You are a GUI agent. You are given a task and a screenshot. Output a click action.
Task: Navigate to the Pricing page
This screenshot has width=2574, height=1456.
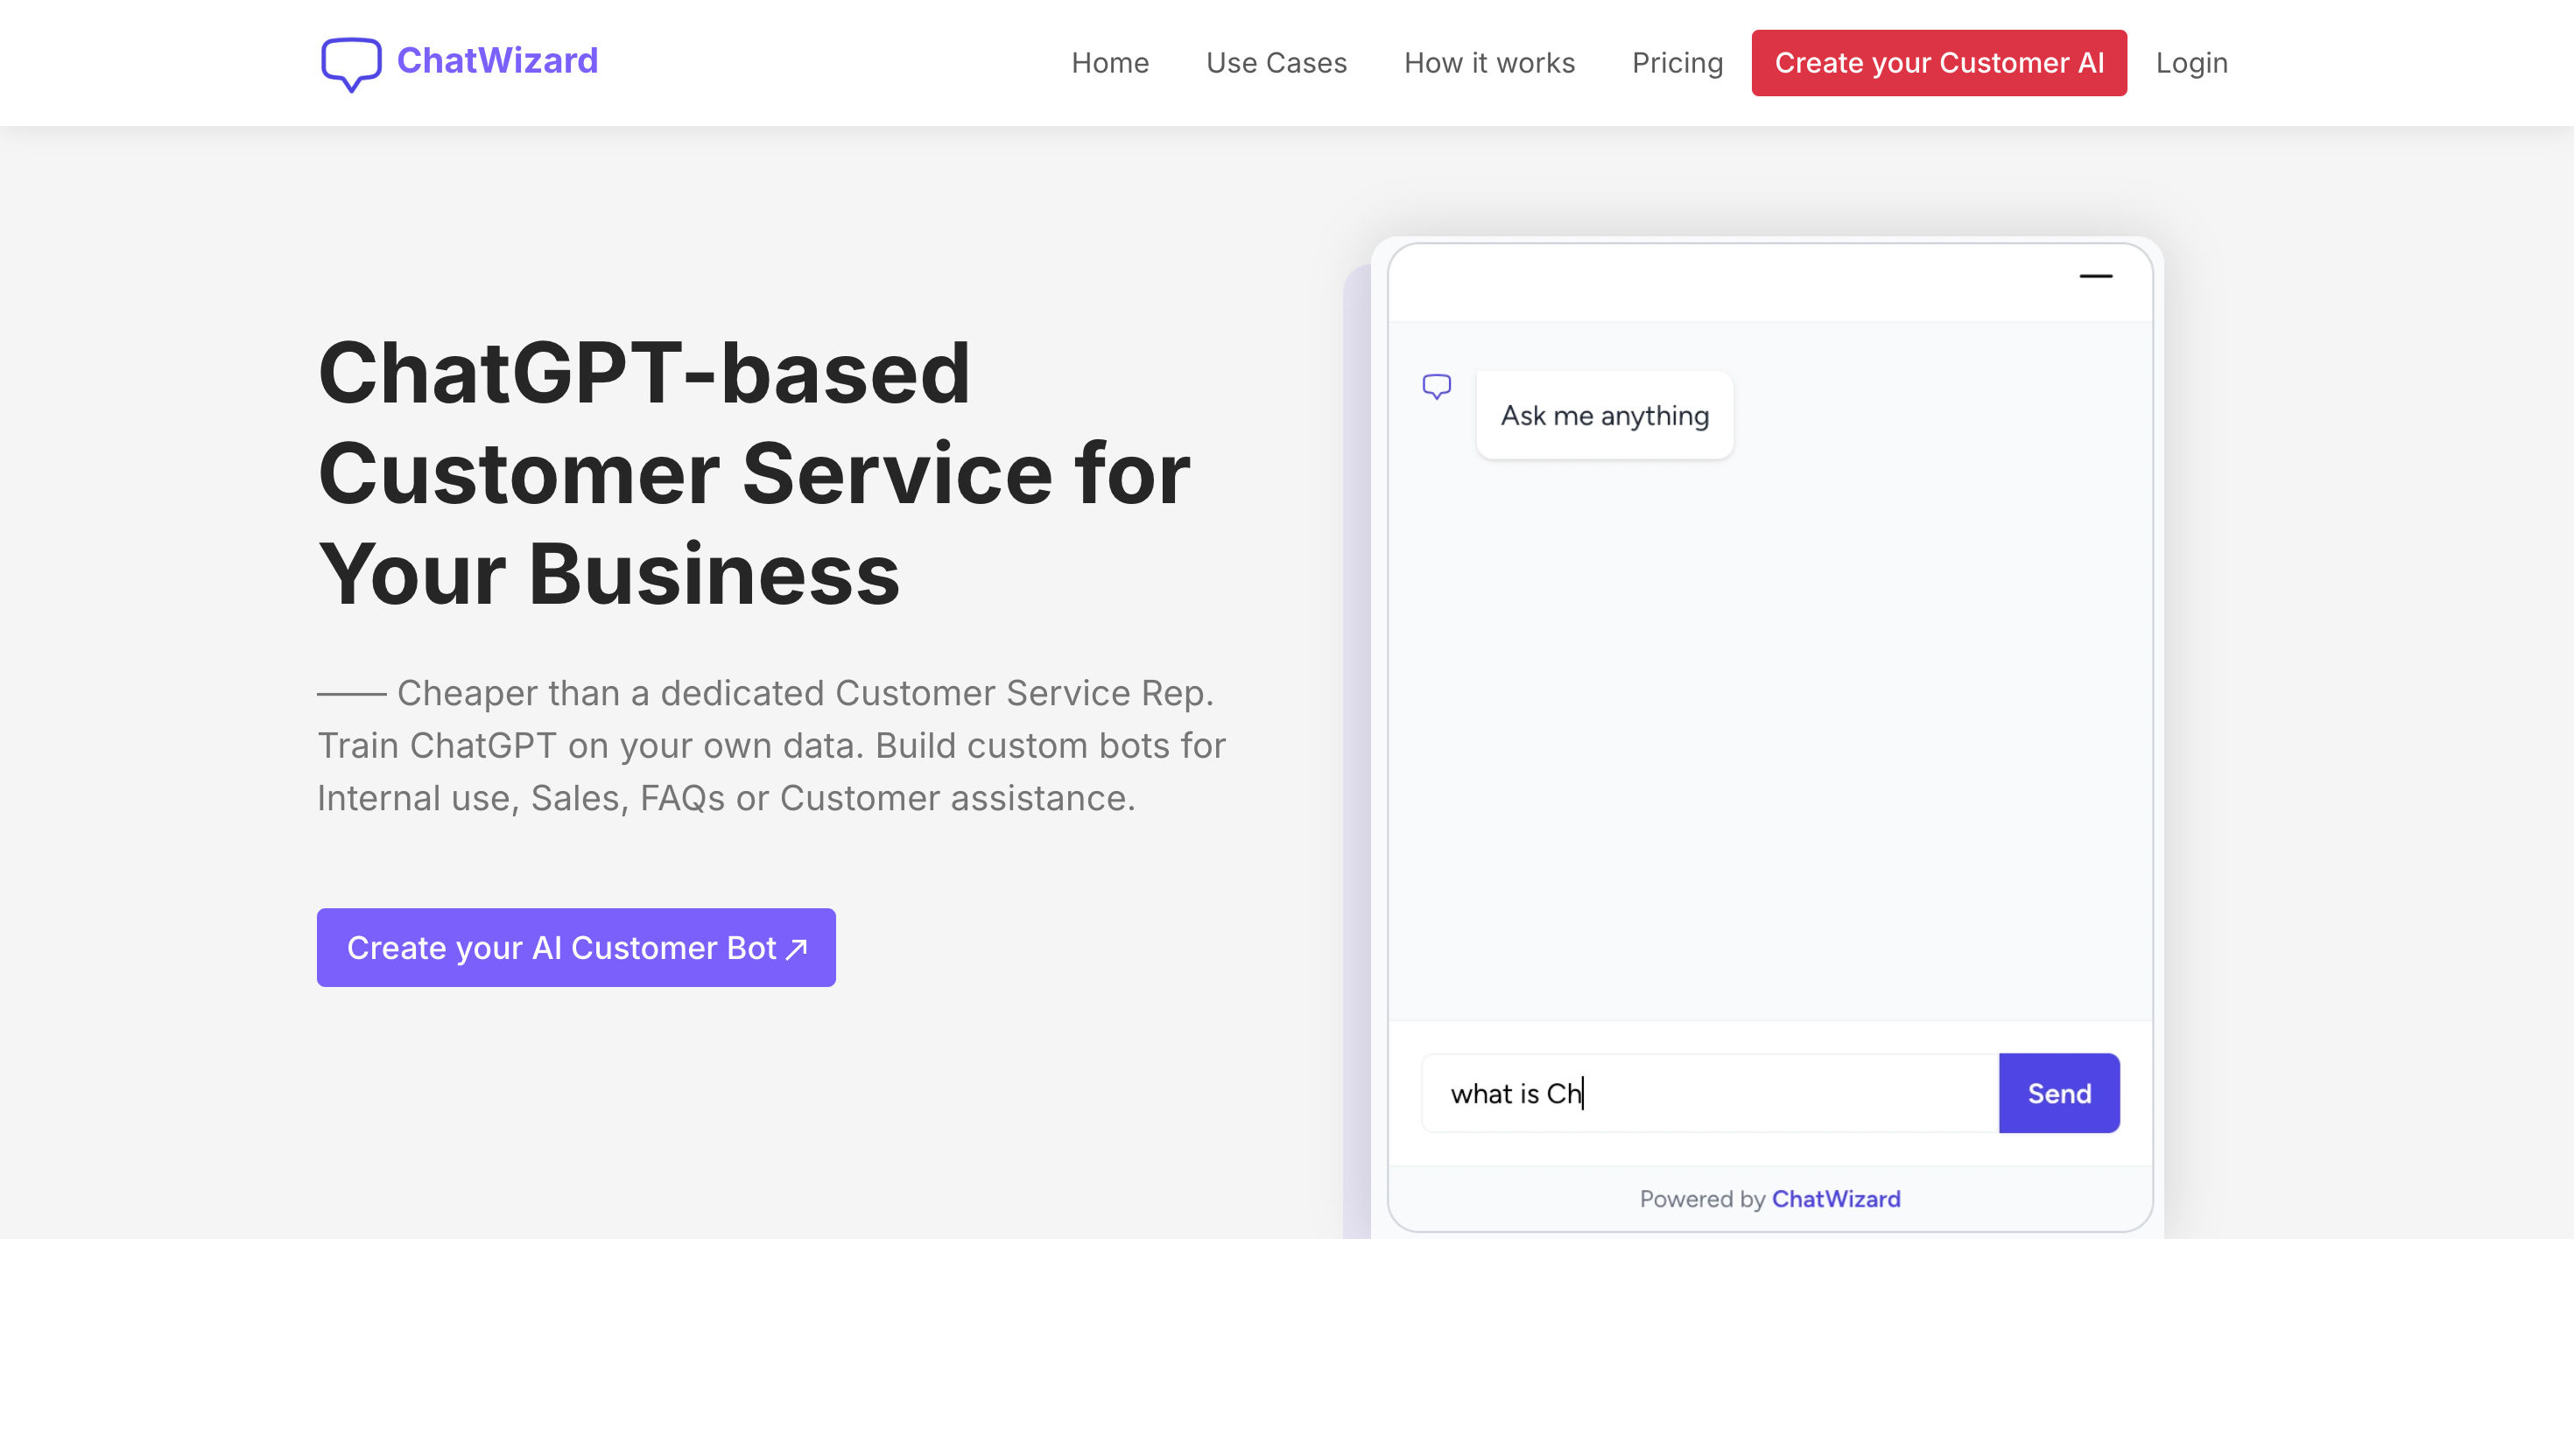1677,63
